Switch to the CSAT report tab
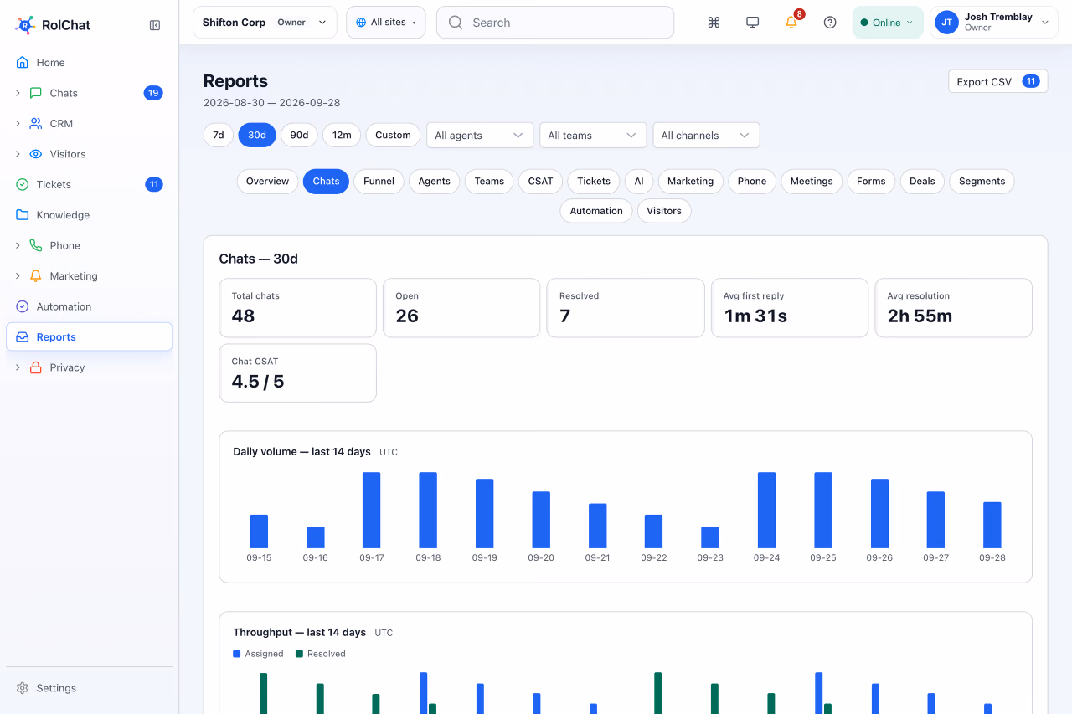 pos(540,182)
